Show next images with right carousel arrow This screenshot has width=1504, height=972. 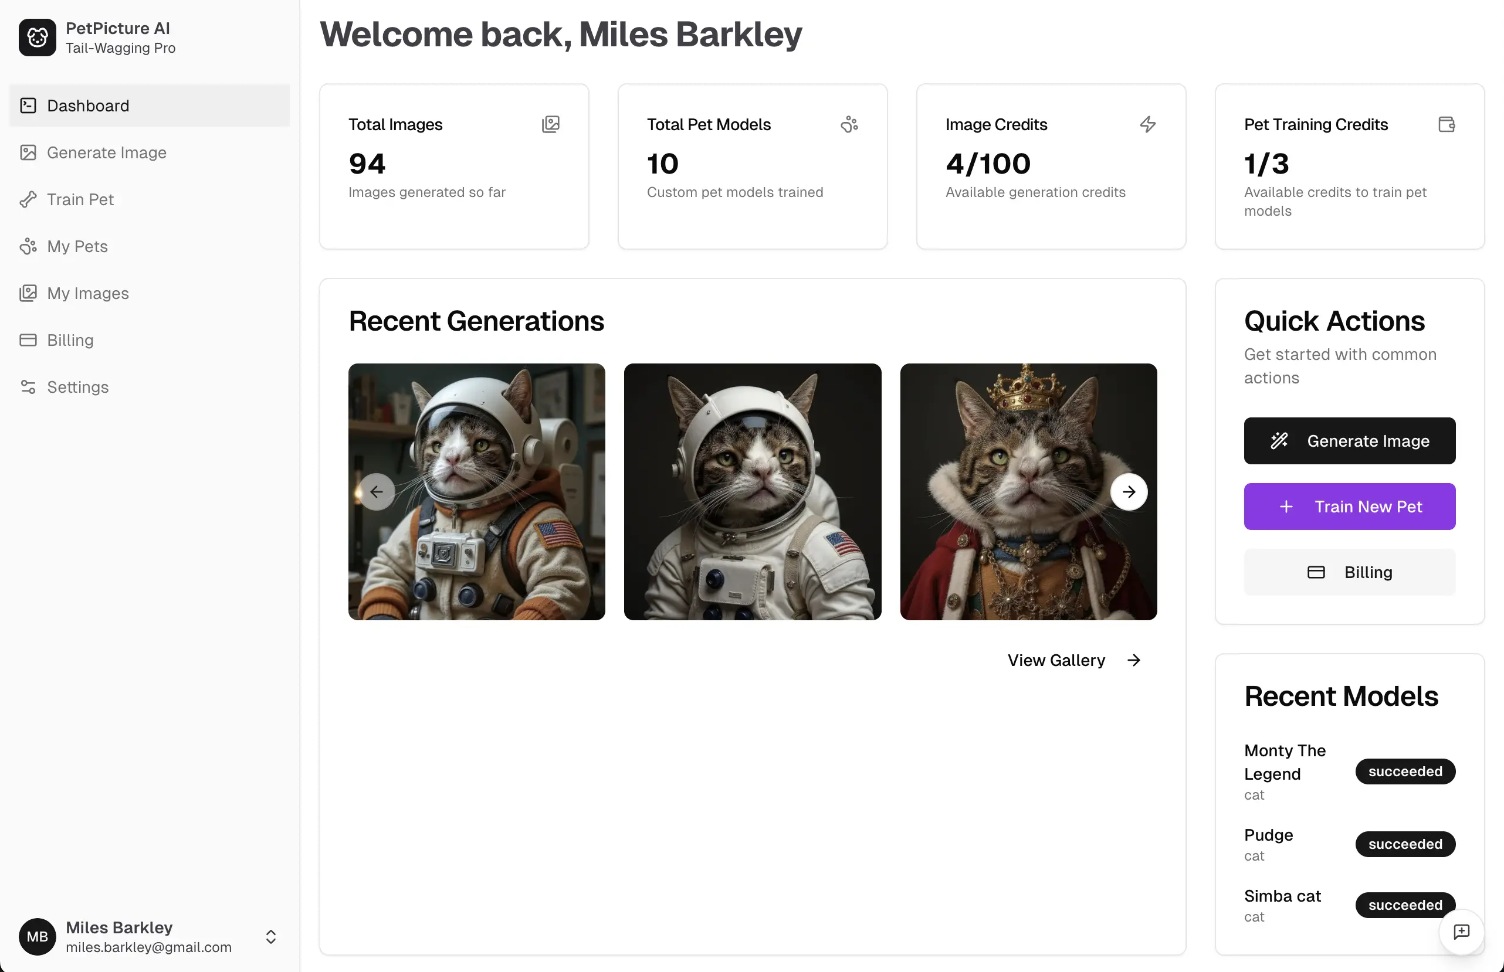[1129, 492]
